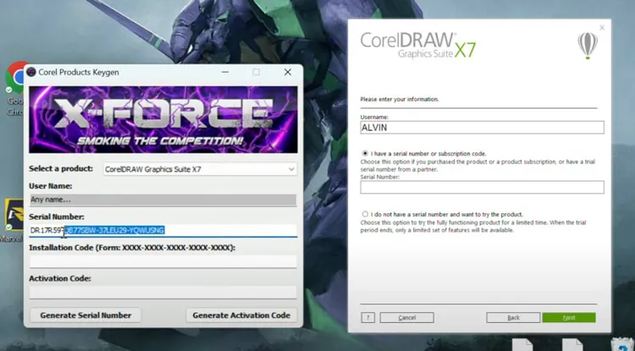The width and height of the screenshot is (635, 351).
Task: Click the 'Installation Code (Form: XXXX...)' label
Action: pos(132,248)
